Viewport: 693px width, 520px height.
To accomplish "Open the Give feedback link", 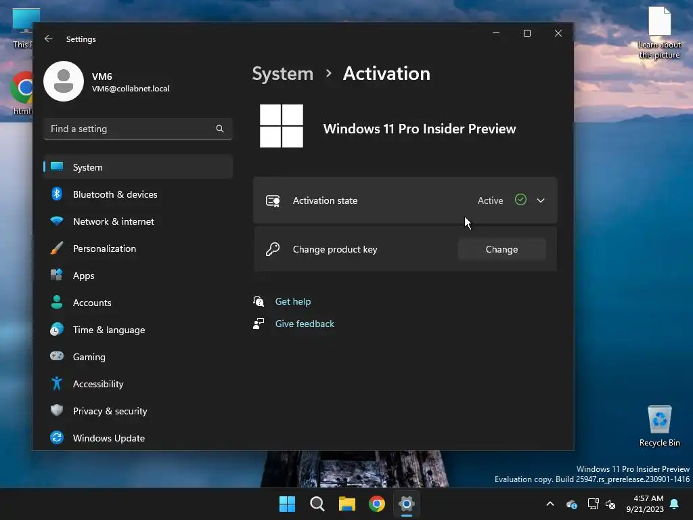I will click(x=305, y=324).
